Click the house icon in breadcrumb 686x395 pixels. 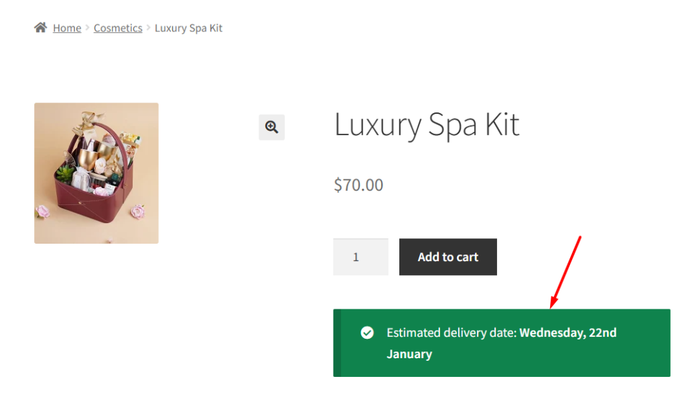[x=41, y=27]
